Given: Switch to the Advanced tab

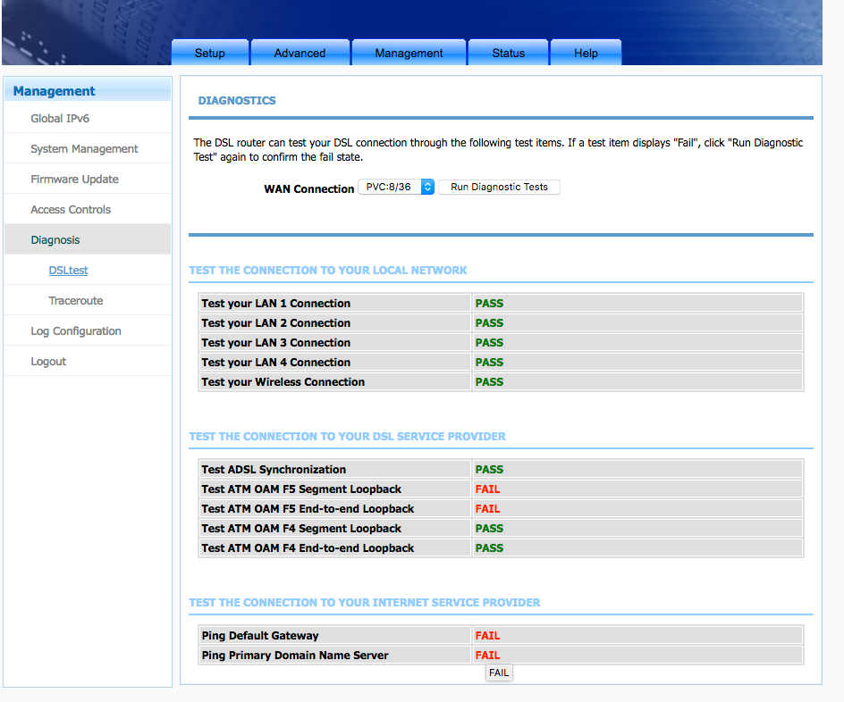Looking at the screenshot, I should [300, 53].
